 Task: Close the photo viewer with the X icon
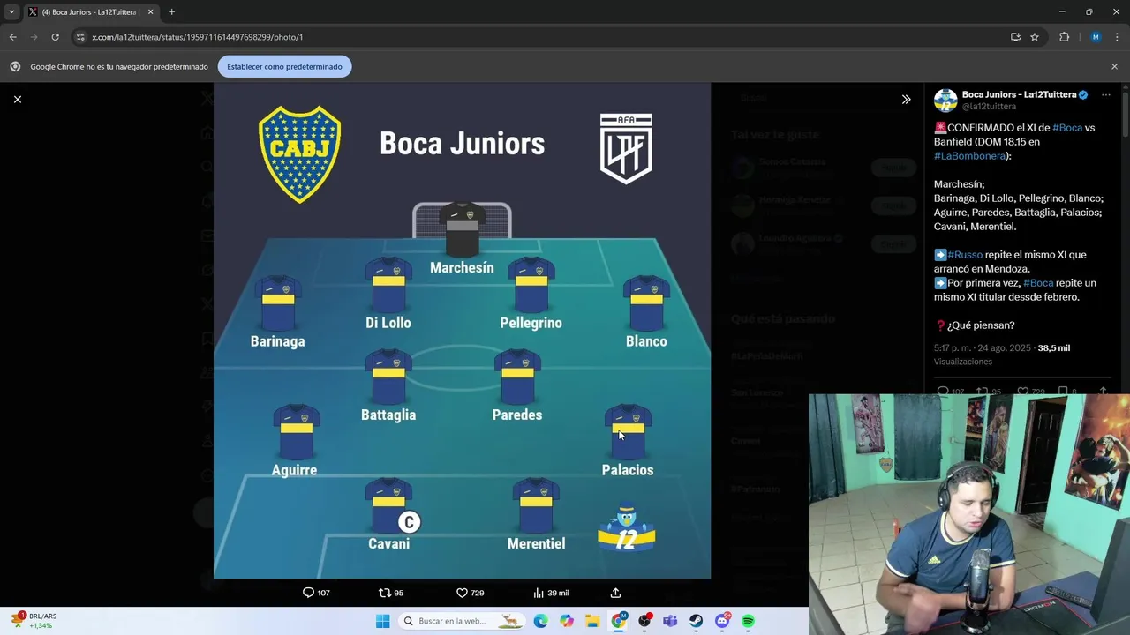click(x=18, y=100)
